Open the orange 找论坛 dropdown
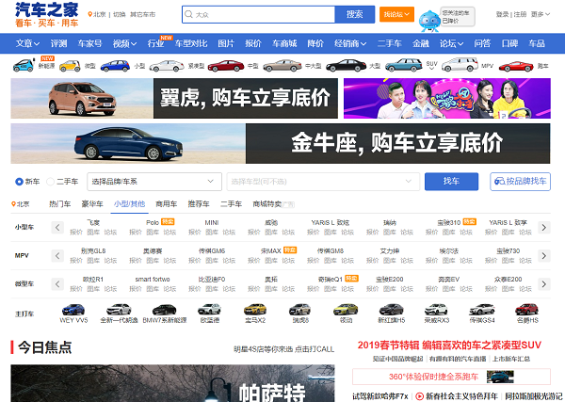565x402 pixels. [x=396, y=14]
